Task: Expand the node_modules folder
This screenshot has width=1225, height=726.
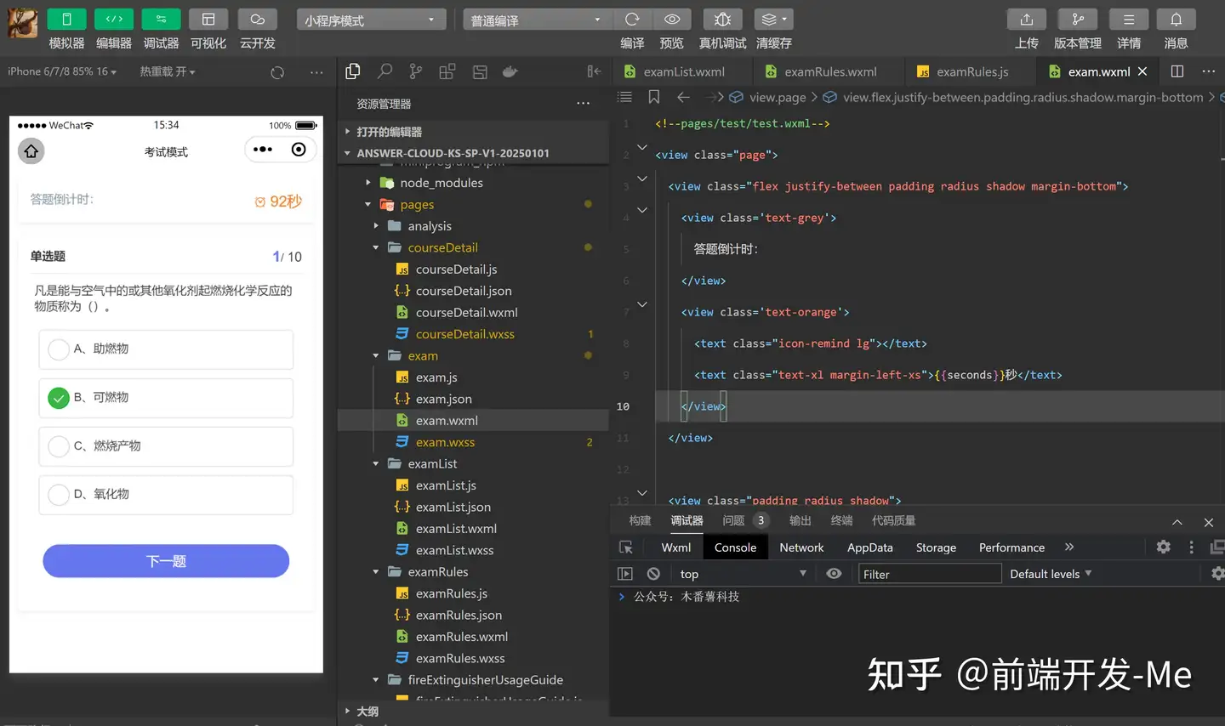Action: [x=368, y=183]
